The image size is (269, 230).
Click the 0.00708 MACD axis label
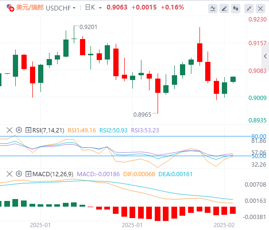(x=255, y=185)
